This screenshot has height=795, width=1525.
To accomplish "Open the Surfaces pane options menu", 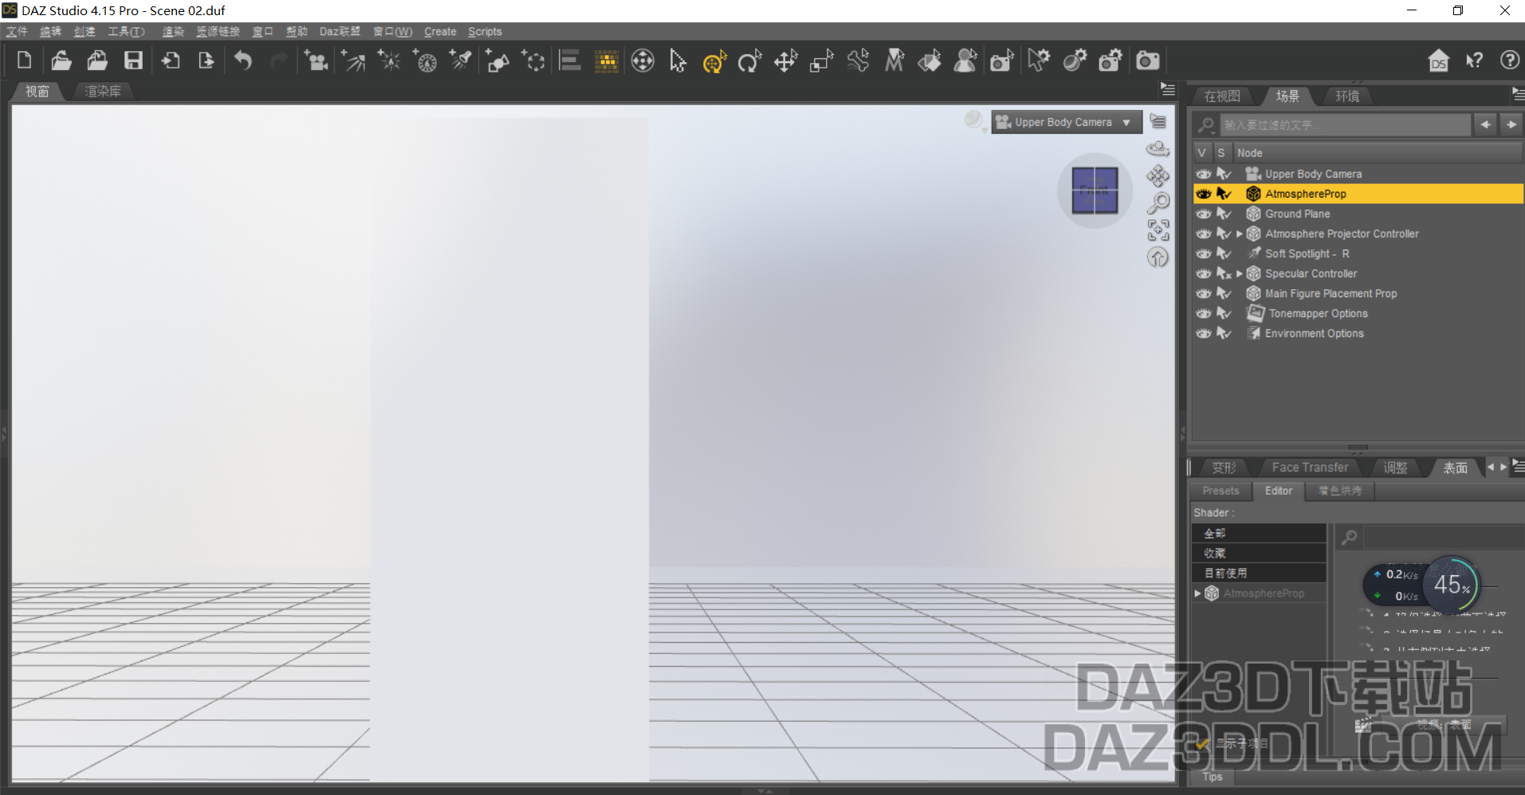I will (x=1518, y=467).
